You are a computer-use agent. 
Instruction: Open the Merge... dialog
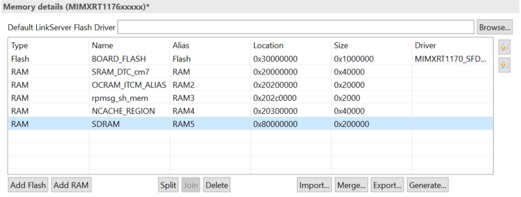click(x=352, y=185)
